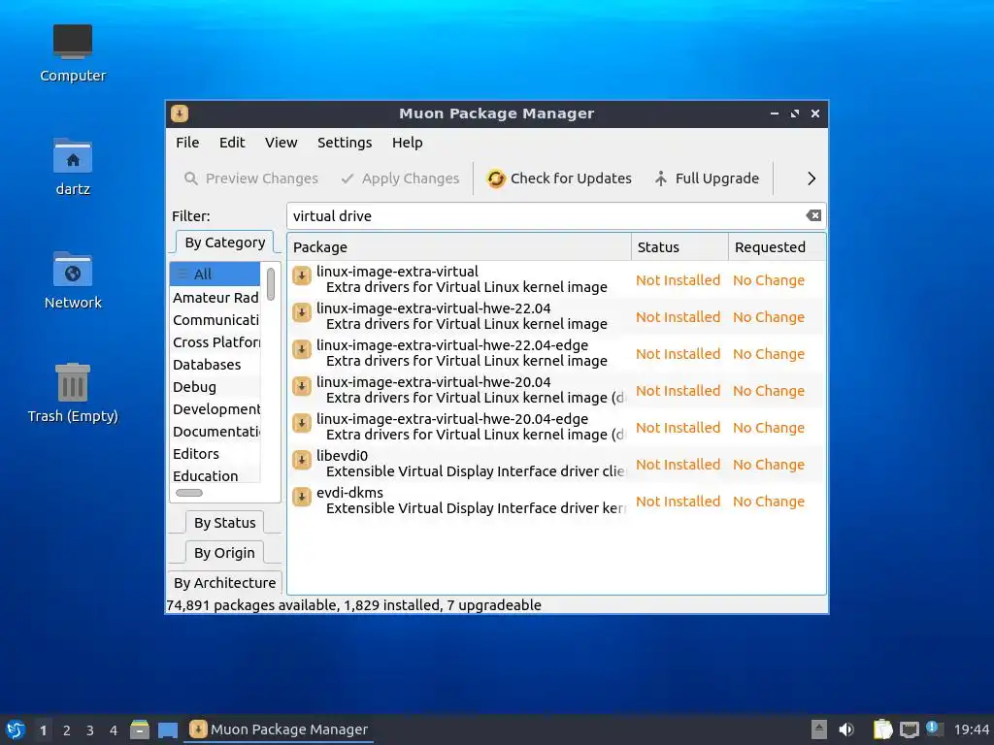This screenshot has width=994, height=745.
Task: Click package icon for linux-image-extra-virtual-hwe-20.04-edge
Action: click(302, 423)
